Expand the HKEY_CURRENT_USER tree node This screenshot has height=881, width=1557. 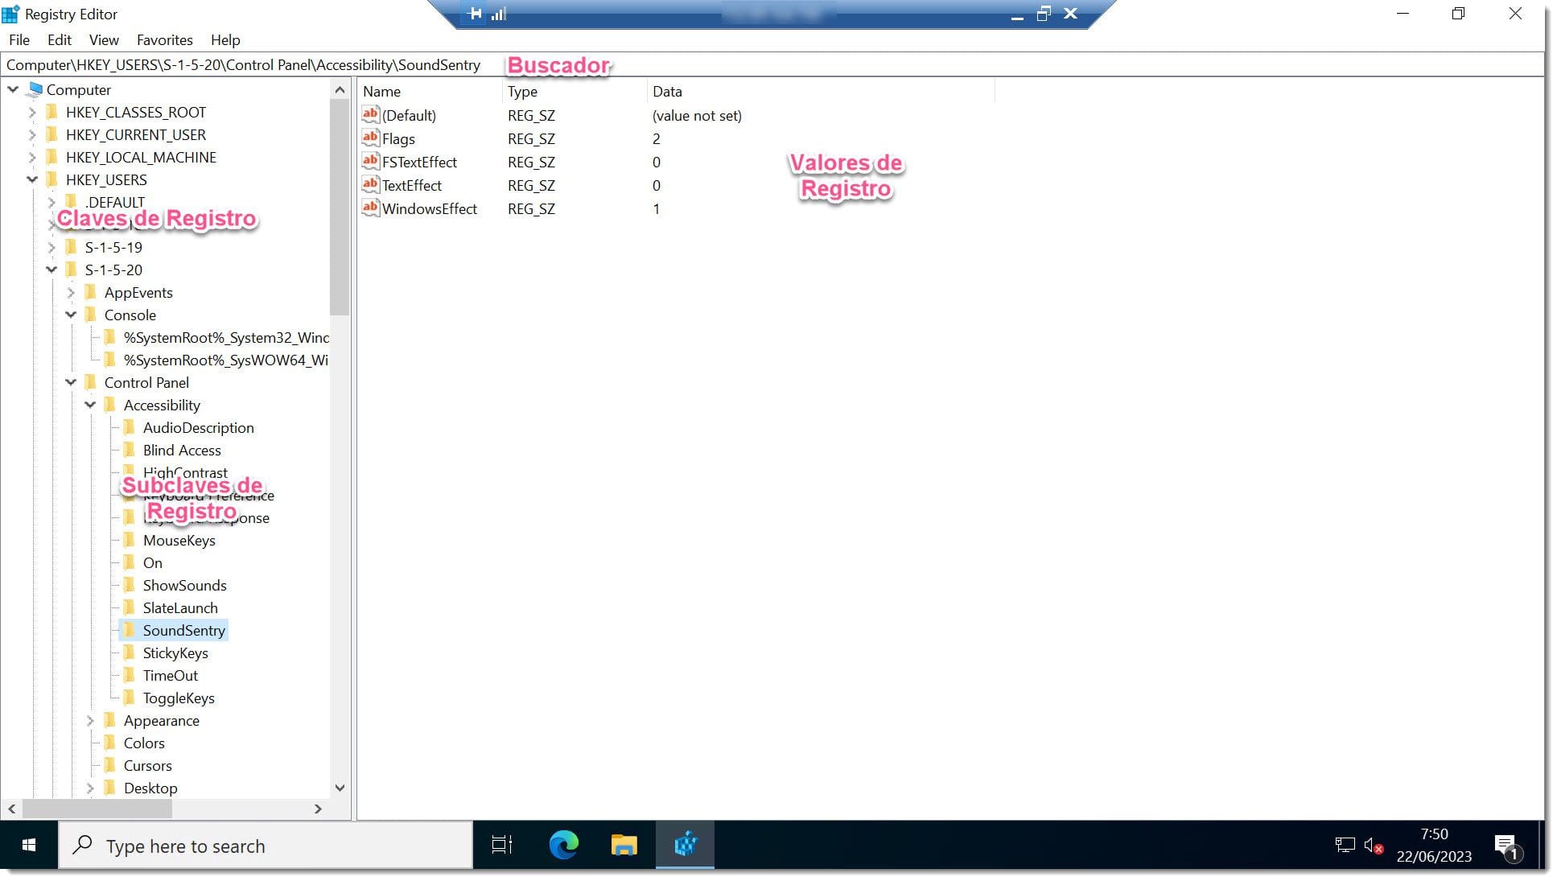32,134
